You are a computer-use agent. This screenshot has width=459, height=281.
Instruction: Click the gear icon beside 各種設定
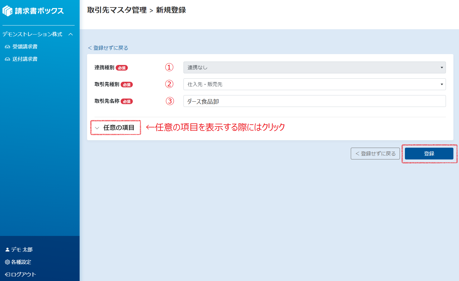7,262
